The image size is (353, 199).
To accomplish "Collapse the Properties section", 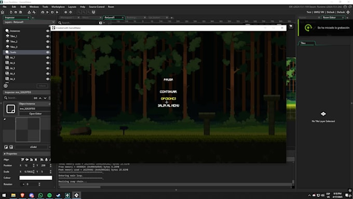I will coord(5,154).
